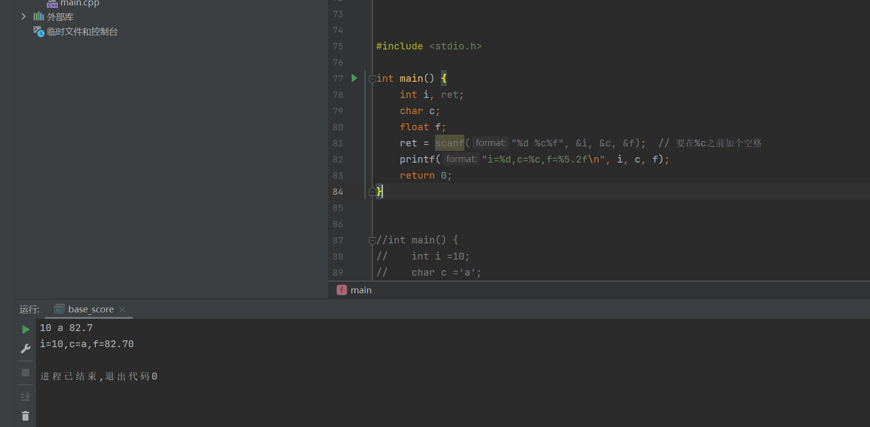Image resolution: width=870 pixels, height=427 pixels.
Task: Click the 'int i, ret;' declaration
Action: tap(432, 95)
